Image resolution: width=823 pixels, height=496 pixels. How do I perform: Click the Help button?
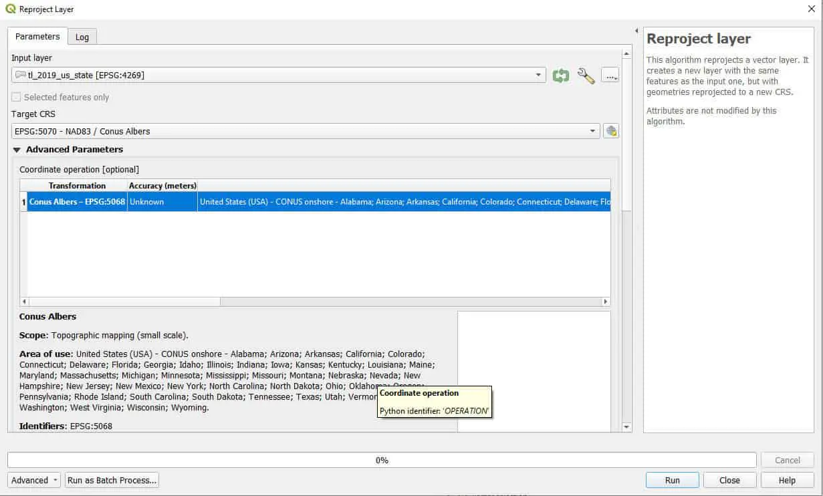coord(787,480)
